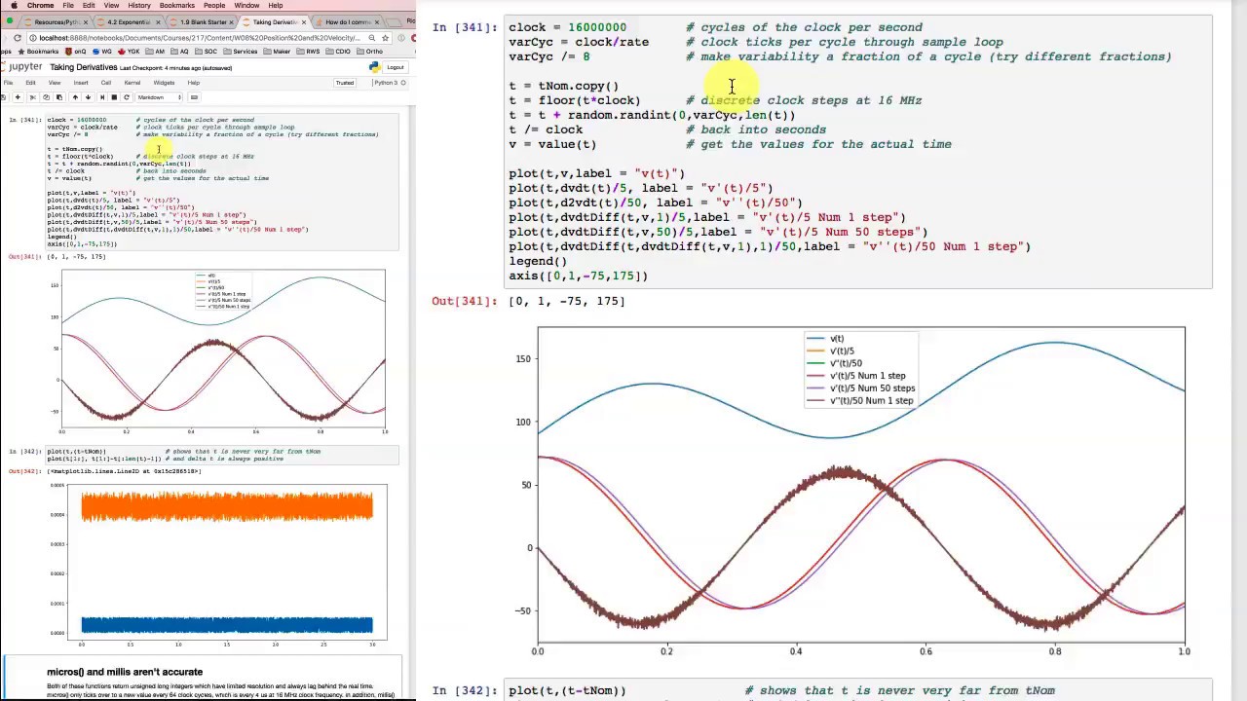
Task: Click the site info icon before localhost
Action: point(32,38)
